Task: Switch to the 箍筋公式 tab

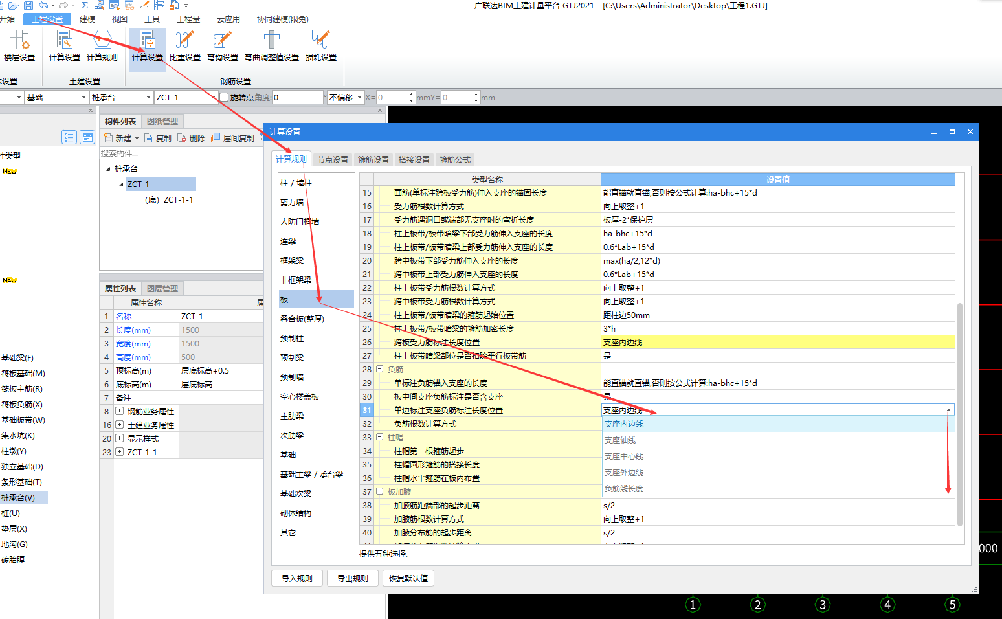Action: (455, 159)
